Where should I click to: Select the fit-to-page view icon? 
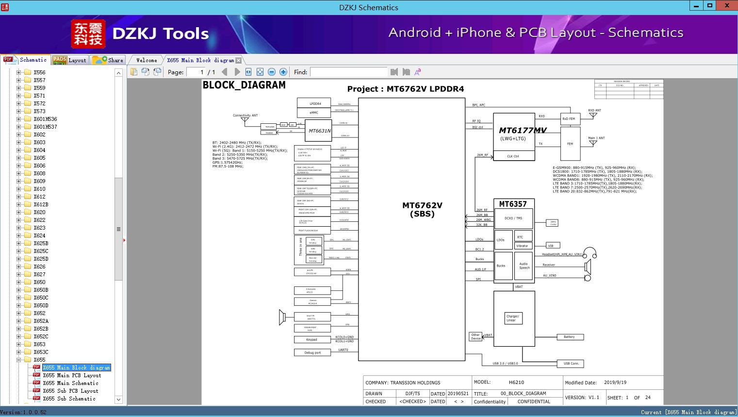coord(260,71)
